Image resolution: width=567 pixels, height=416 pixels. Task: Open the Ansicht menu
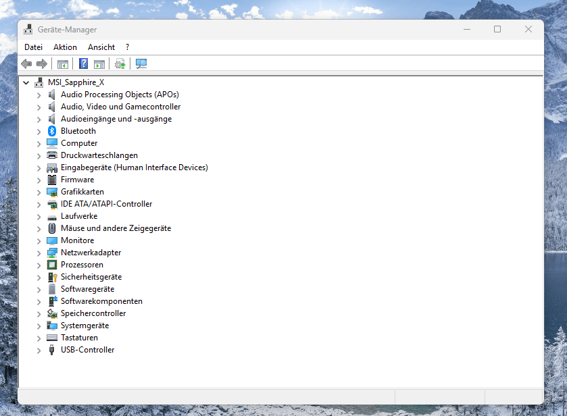pyautogui.click(x=101, y=47)
